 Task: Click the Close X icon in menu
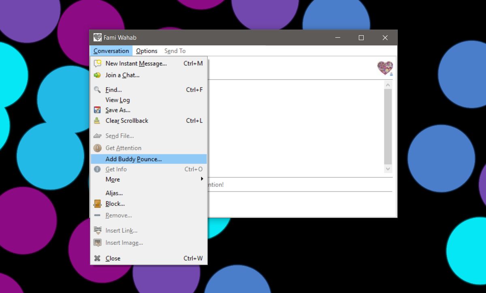pos(97,258)
